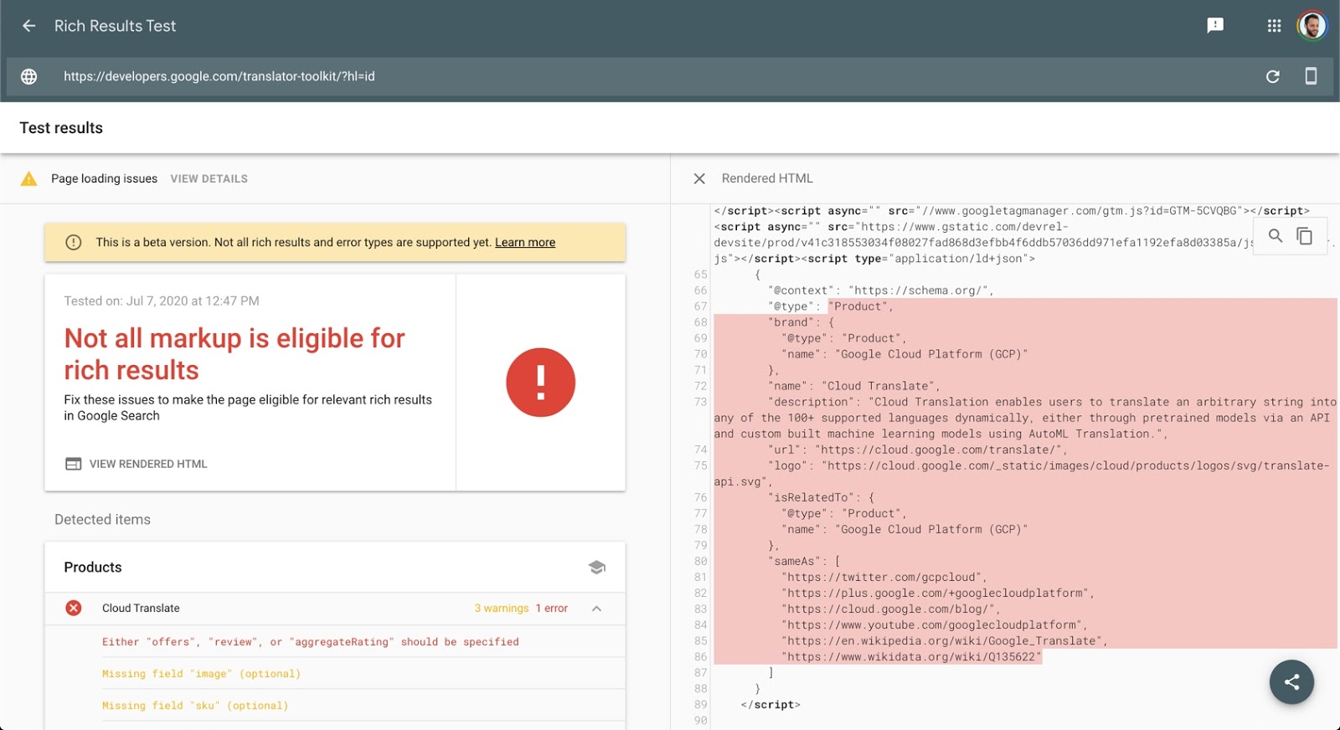Open the send feedback icon
1340x730 pixels.
click(1215, 26)
